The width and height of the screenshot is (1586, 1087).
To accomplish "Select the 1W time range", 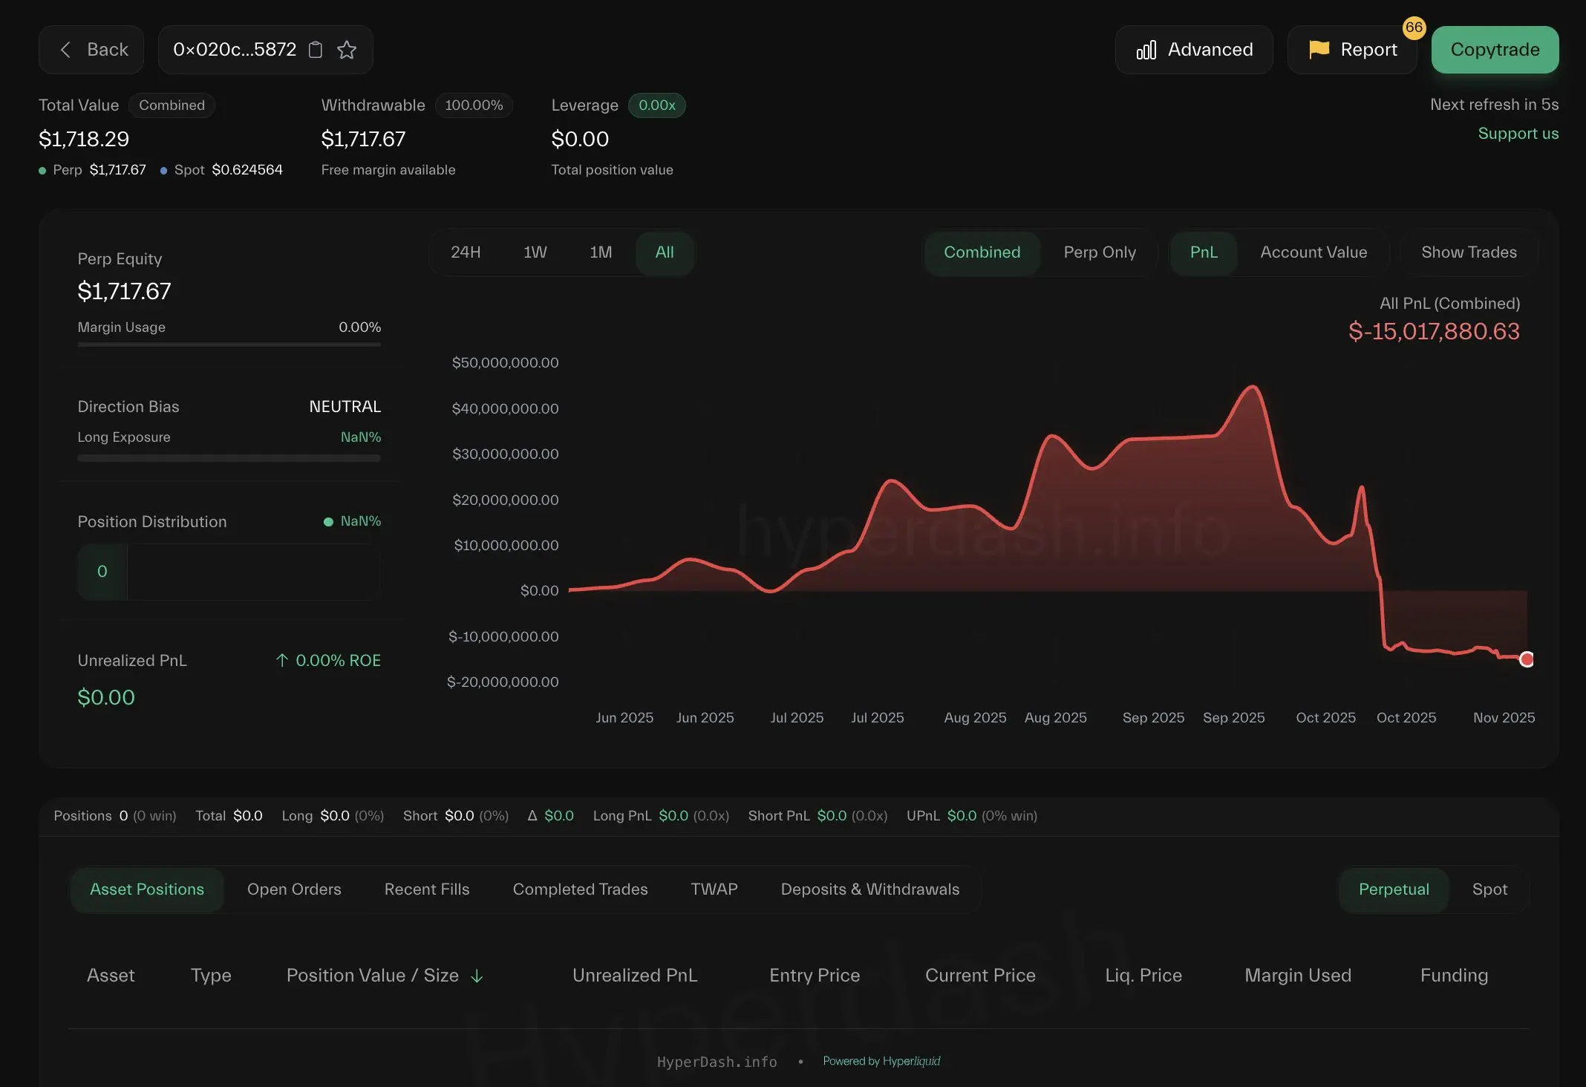I will coord(535,252).
